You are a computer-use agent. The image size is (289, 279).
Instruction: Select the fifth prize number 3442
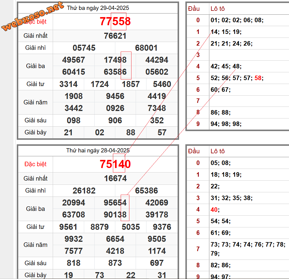pos(74,108)
